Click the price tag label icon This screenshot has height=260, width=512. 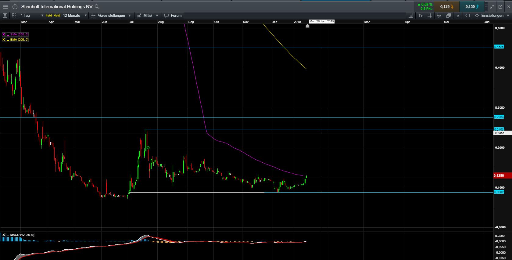(467, 15)
